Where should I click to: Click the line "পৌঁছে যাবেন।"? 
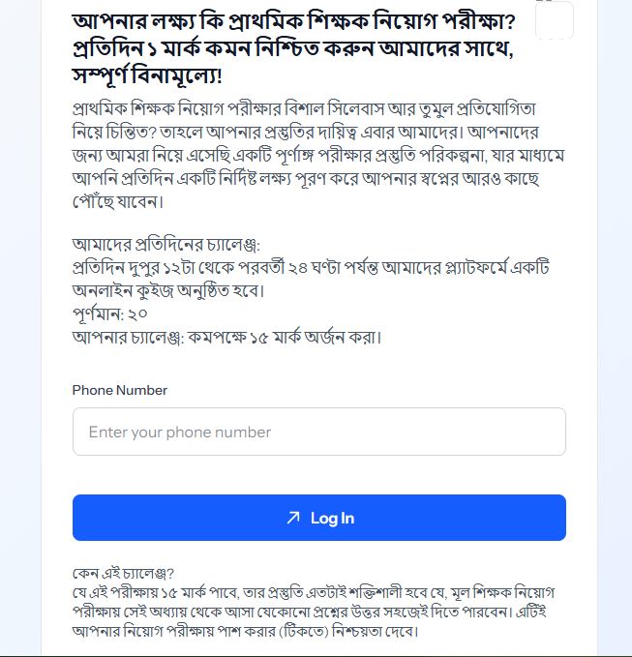click(119, 202)
